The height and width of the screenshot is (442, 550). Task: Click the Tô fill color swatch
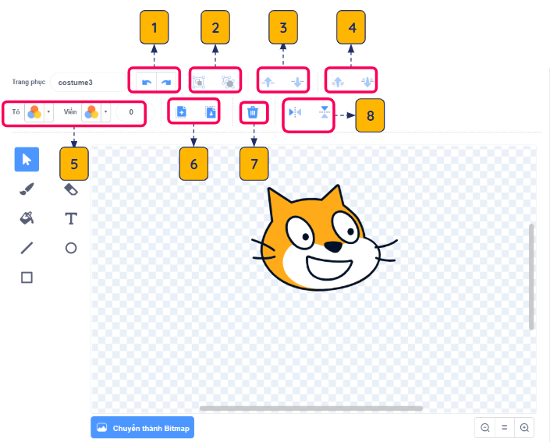(x=34, y=112)
